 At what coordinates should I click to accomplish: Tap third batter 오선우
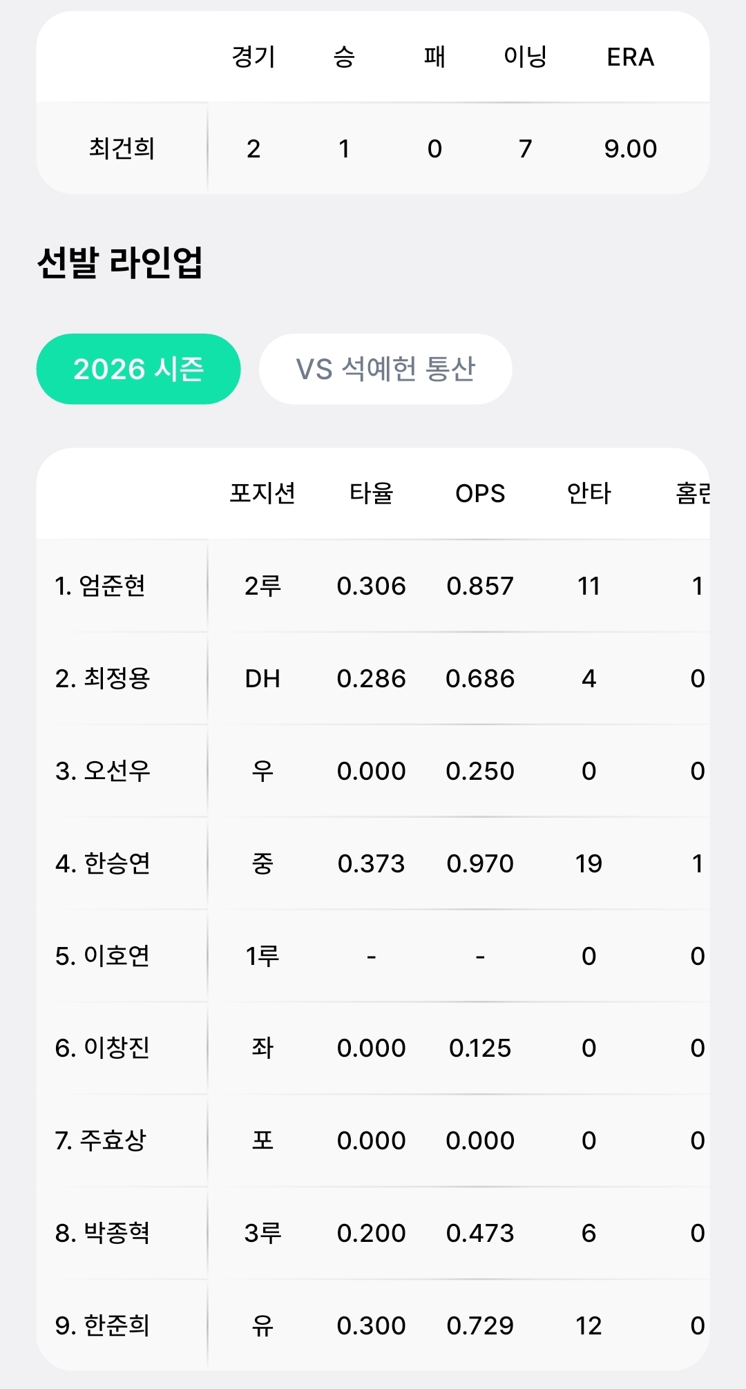tap(103, 771)
